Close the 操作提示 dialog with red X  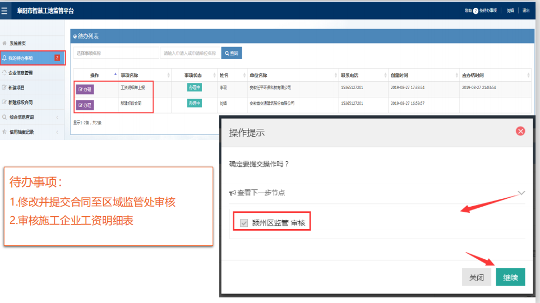pos(520,131)
